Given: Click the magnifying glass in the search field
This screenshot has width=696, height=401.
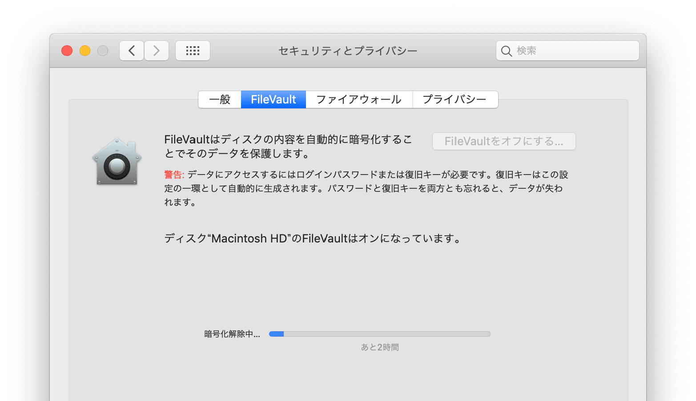Looking at the screenshot, I should pyautogui.click(x=507, y=51).
